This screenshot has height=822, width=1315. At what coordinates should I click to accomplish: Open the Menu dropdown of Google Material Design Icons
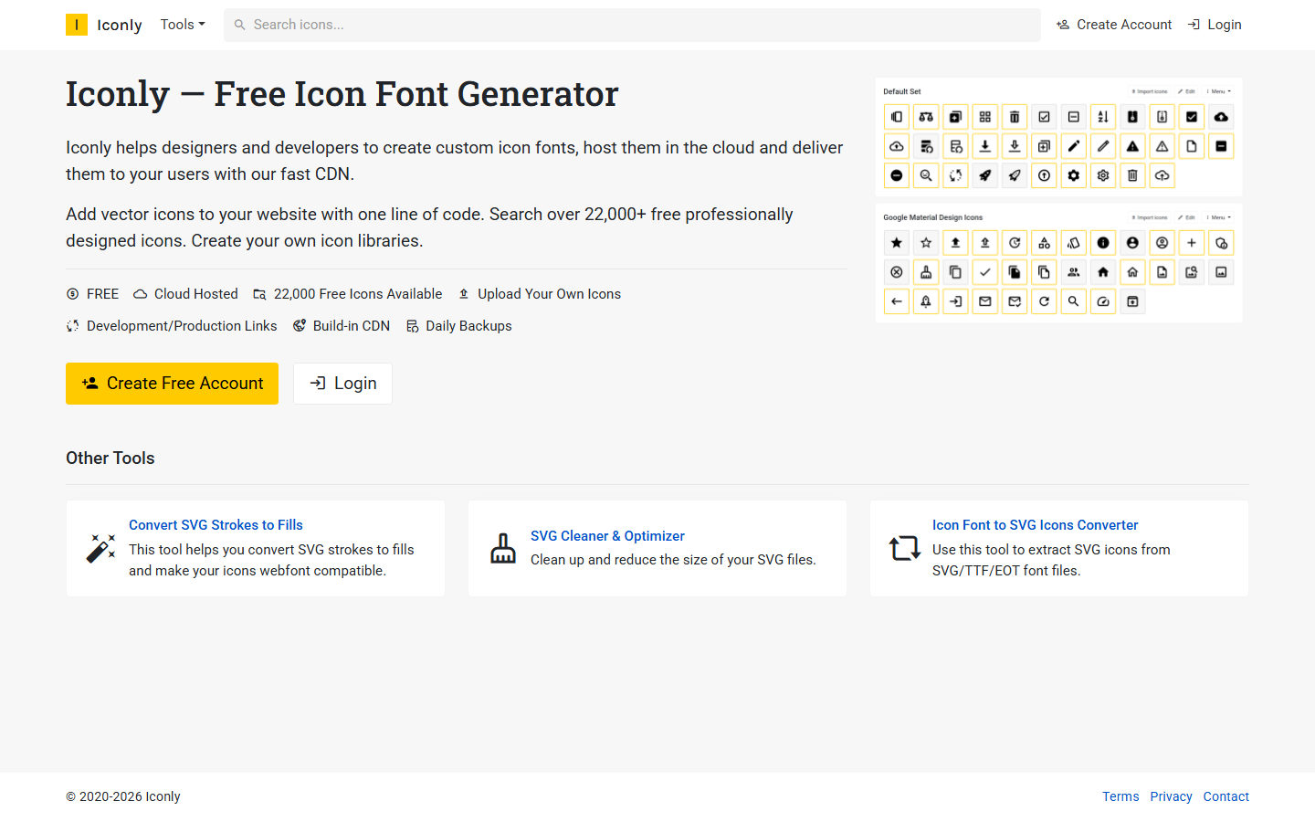(x=1218, y=216)
